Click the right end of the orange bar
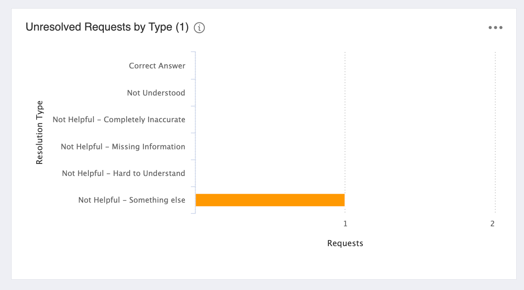Screen dimensions: 524x290 coord(343,200)
